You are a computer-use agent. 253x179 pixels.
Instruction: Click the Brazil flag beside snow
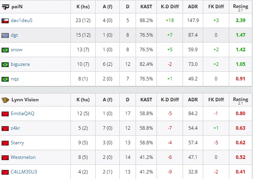(5, 50)
